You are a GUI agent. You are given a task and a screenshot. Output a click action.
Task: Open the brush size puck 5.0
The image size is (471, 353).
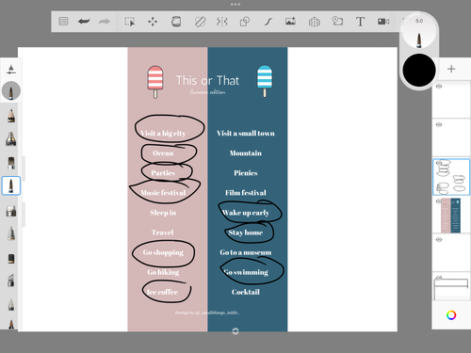(419, 31)
